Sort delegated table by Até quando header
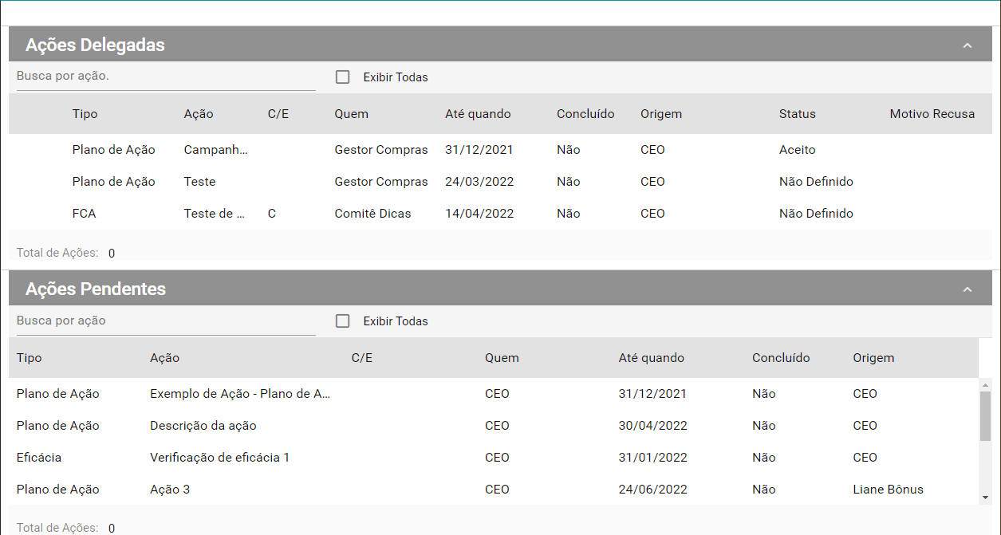The height and width of the screenshot is (535, 1001). (478, 114)
